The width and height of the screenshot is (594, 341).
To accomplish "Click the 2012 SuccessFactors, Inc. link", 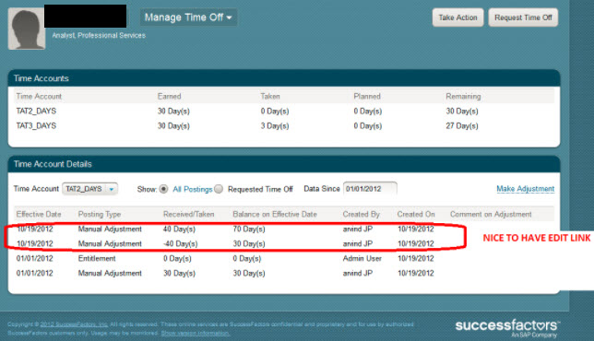I will [x=74, y=324].
